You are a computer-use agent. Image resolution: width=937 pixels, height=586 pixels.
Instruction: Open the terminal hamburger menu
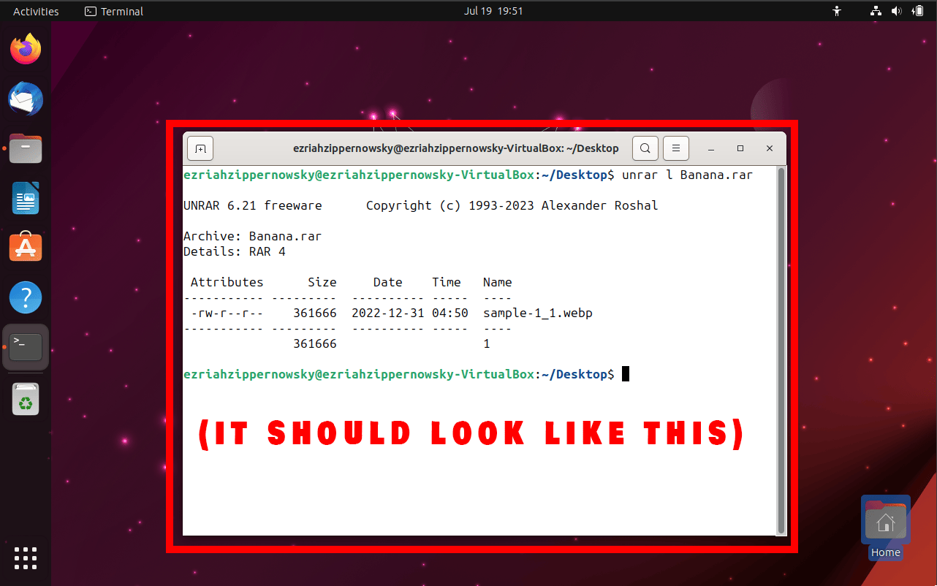(x=675, y=148)
